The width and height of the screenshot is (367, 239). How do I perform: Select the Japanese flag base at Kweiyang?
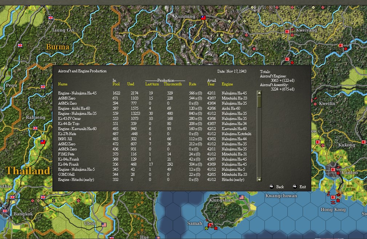point(287,32)
